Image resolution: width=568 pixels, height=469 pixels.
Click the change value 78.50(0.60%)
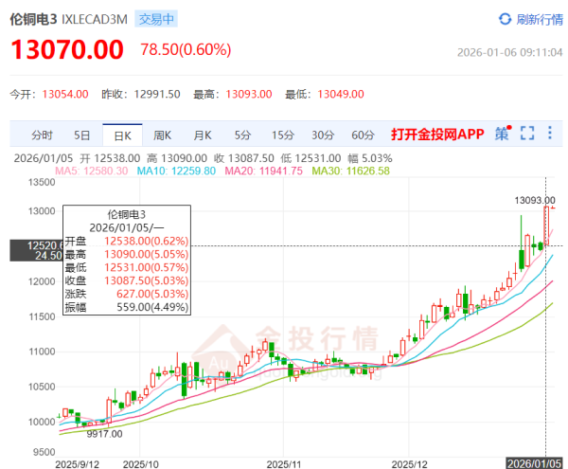(x=186, y=49)
